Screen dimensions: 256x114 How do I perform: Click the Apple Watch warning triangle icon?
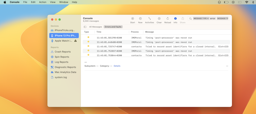[x=75, y=41]
